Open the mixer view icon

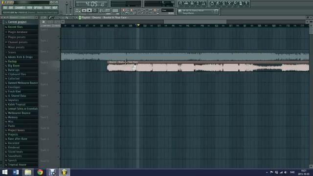[x=203, y=3]
